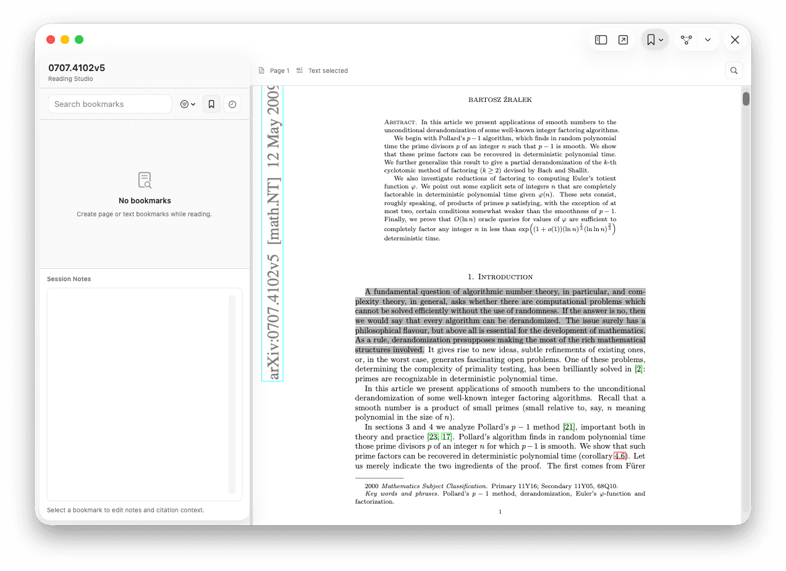
Task: Toggle the sidebar panel icon
Action: (601, 40)
